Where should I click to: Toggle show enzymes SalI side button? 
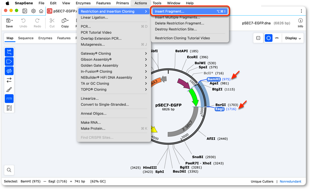9,52
